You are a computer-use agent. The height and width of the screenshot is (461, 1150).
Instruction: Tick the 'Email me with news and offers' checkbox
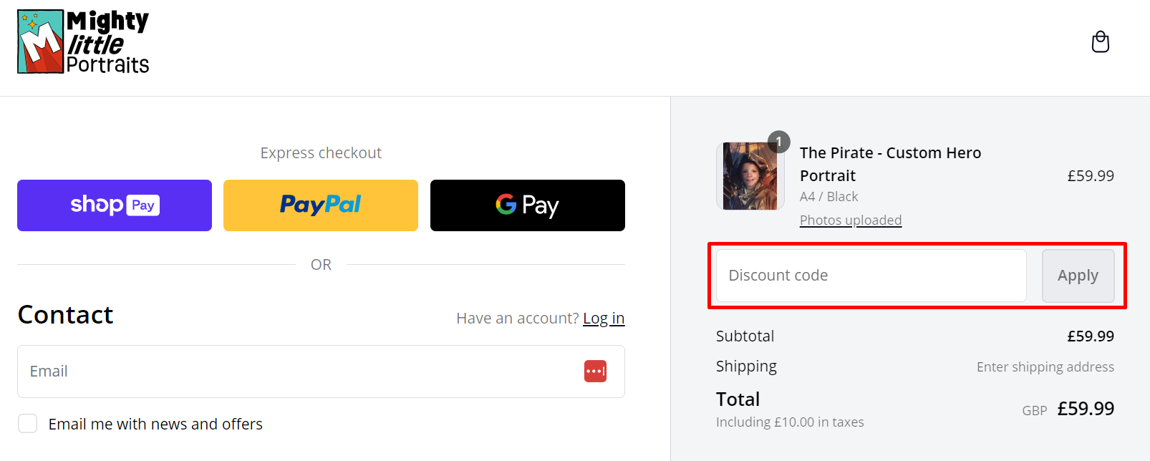(28, 424)
